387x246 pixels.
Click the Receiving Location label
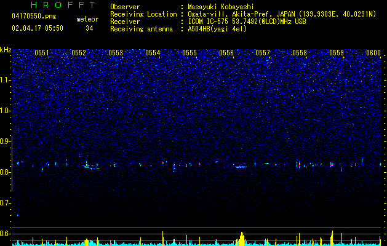[143, 14]
